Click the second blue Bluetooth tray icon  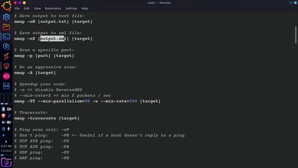point(3,129)
